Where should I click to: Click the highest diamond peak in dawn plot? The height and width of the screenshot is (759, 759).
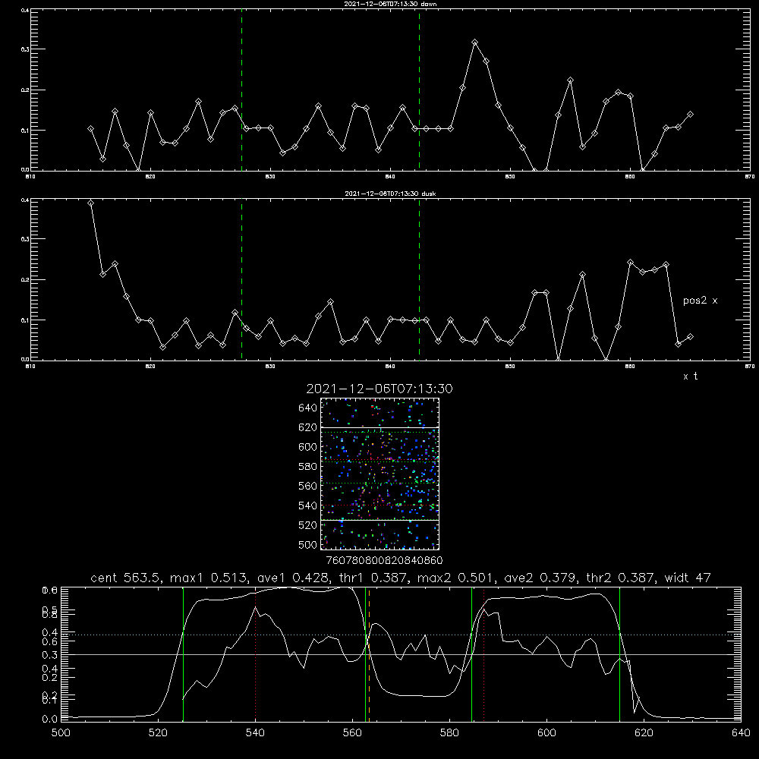(x=474, y=43)
